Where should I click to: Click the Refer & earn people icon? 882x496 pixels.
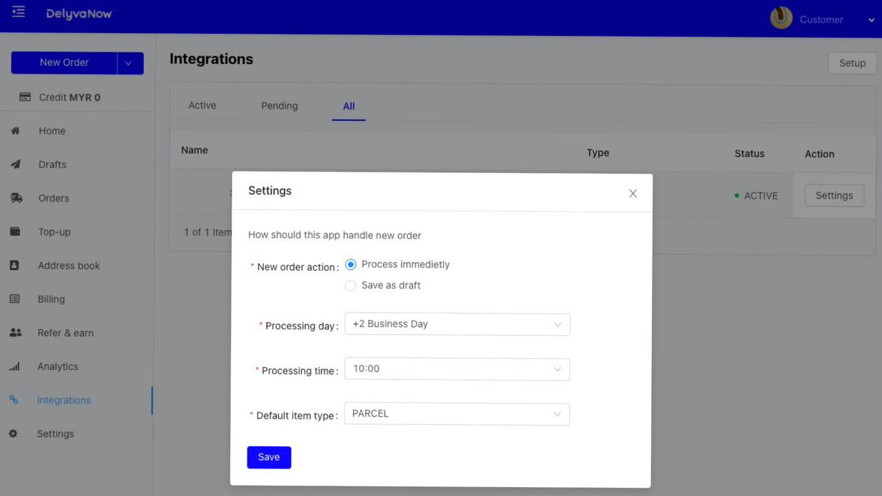15,333
